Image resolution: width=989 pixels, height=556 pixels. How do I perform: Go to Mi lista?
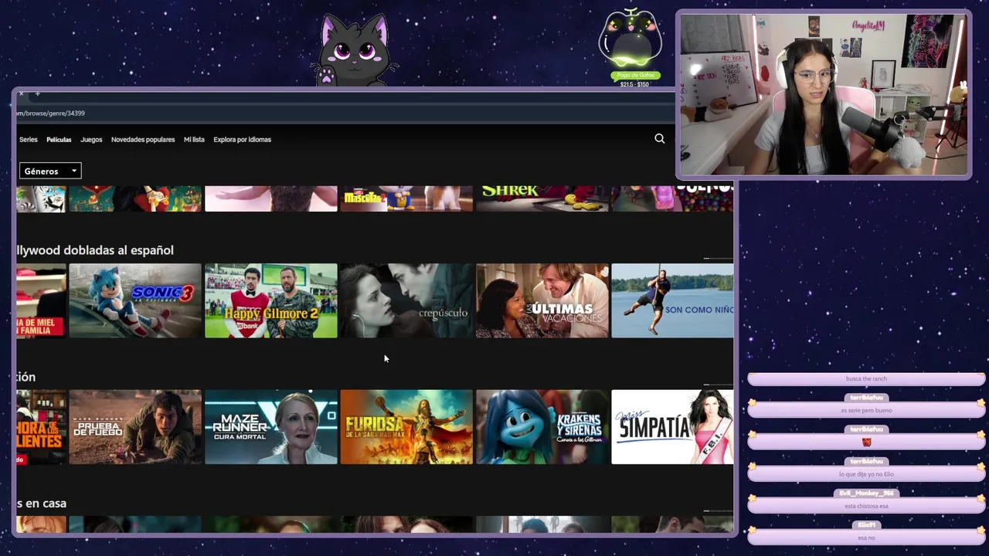[x=194, y=140]
